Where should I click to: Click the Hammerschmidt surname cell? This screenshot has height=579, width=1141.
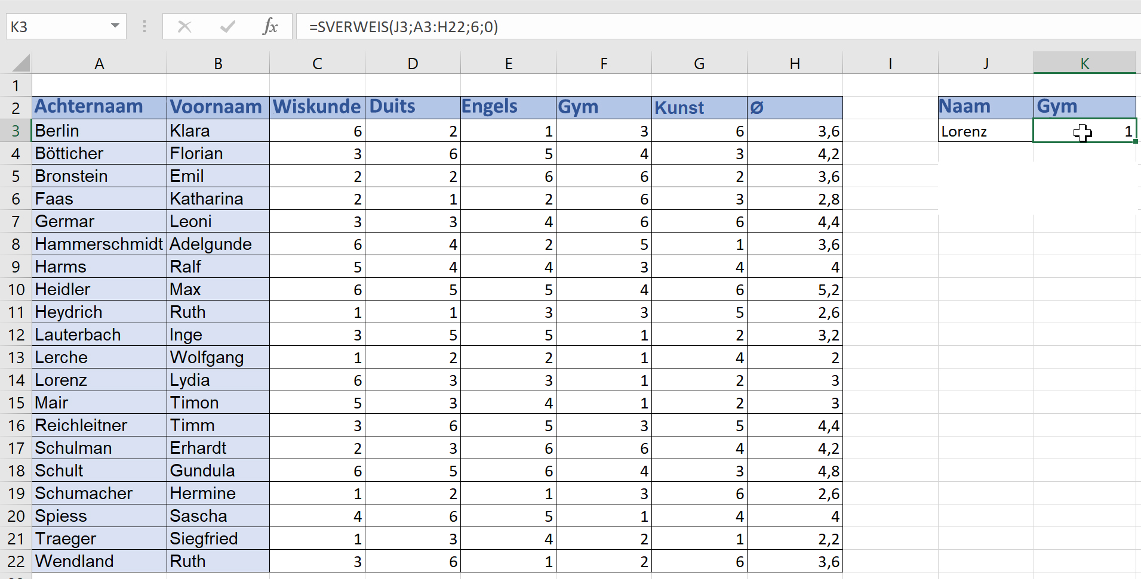[x=99, y=244]
